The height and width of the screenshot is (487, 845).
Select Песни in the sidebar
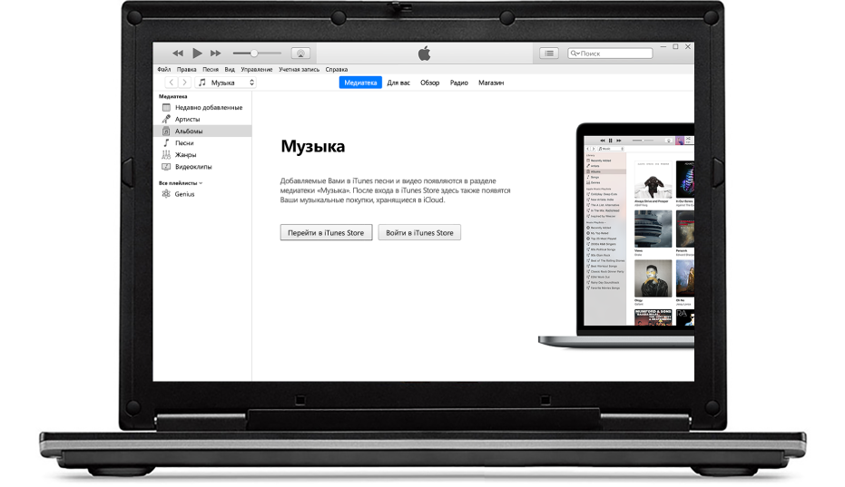click(202, 142)
